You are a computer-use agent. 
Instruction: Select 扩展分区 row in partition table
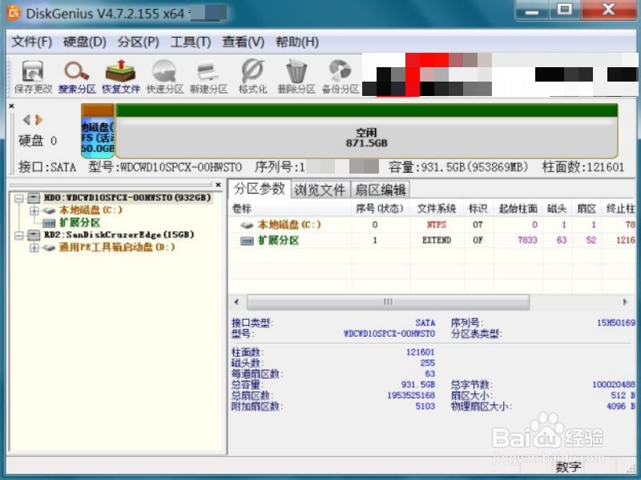[432, 240]
